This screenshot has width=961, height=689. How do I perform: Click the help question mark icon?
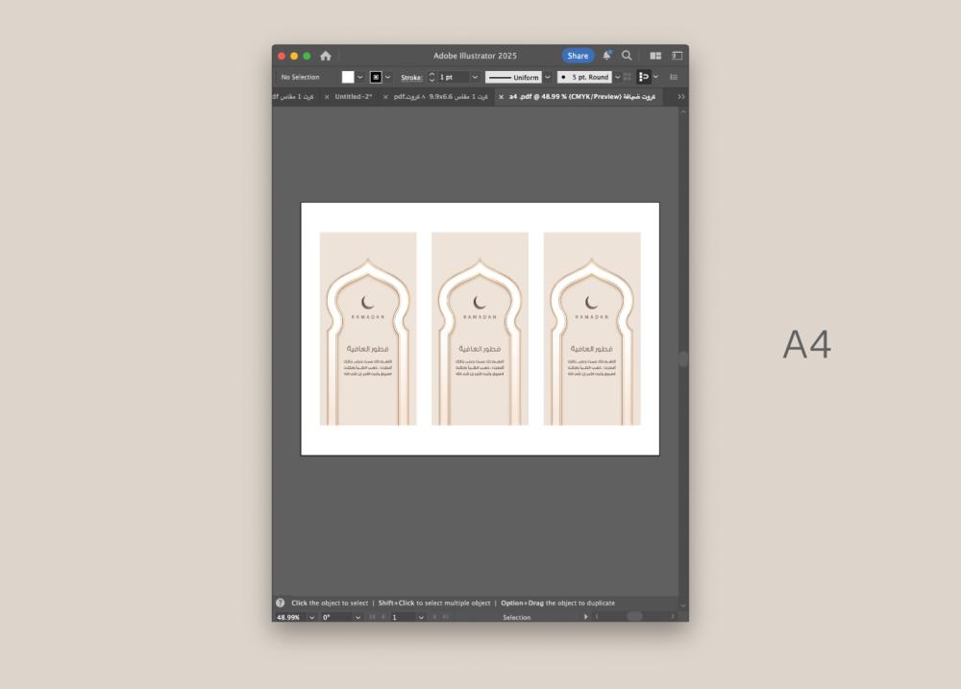pyautogui.click(x=281, y=603)
